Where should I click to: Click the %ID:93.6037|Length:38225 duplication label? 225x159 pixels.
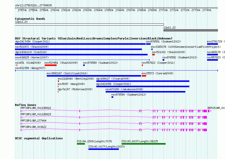[140, 141]
